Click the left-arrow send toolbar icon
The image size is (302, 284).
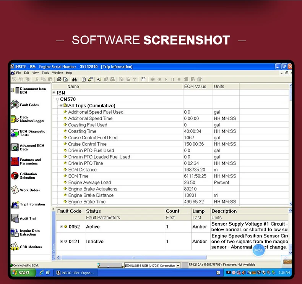tap(99, 79)
